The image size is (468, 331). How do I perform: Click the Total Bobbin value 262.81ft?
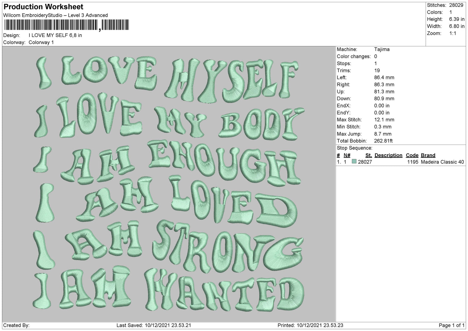[x=383, y=141]
